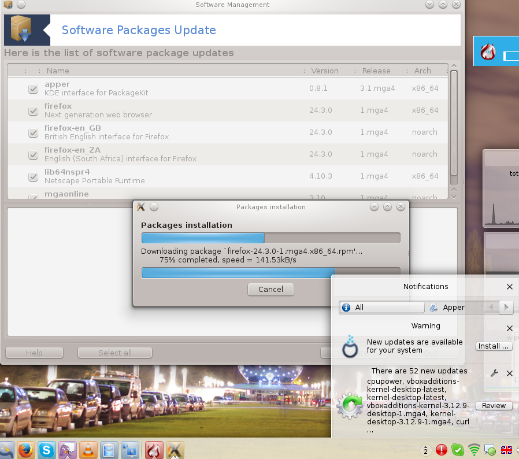Viewport: 519px width, 459px height.
Task: Click the Software Management titlebar package icon
Action: coord(8,4)
